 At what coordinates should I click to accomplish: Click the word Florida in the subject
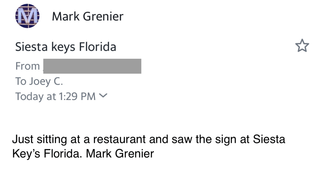97,47
